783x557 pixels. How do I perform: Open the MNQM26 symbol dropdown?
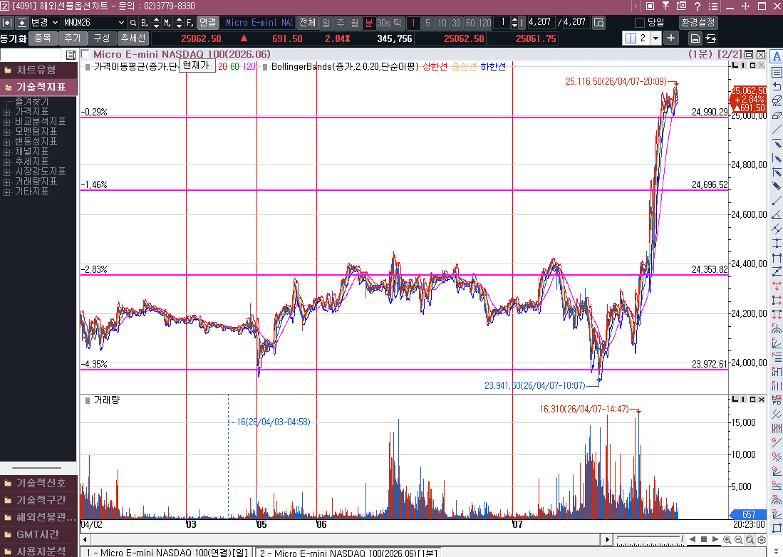120,22
